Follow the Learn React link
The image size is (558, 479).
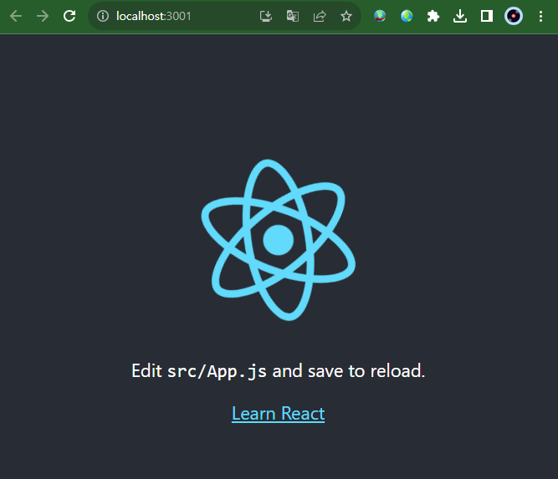pos(278,413)
